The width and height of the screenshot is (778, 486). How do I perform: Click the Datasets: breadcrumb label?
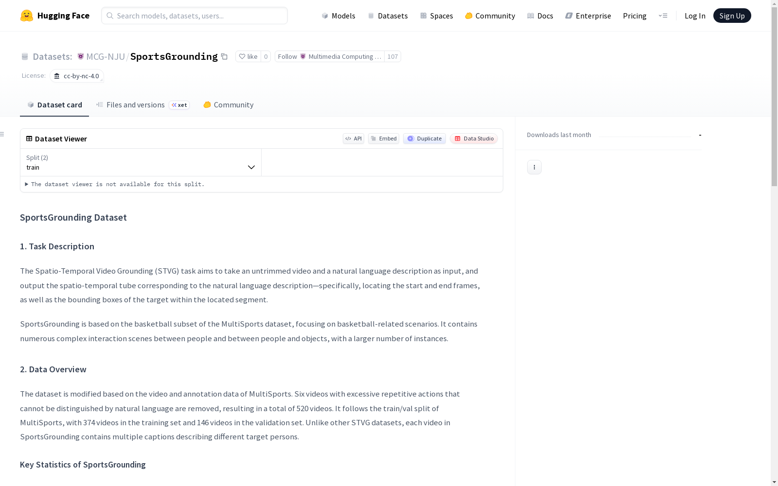53,56
